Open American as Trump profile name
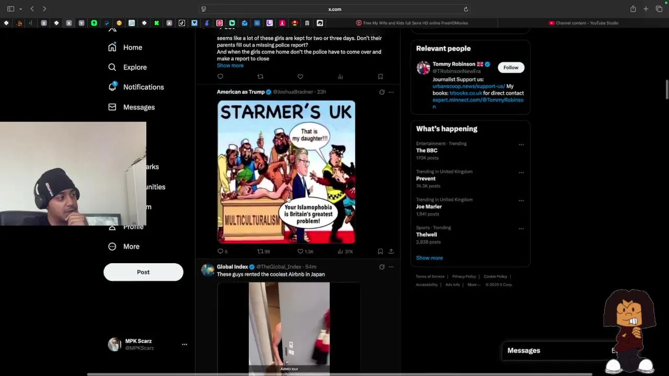Screen dimensions: 669x376 coord(241,92)
